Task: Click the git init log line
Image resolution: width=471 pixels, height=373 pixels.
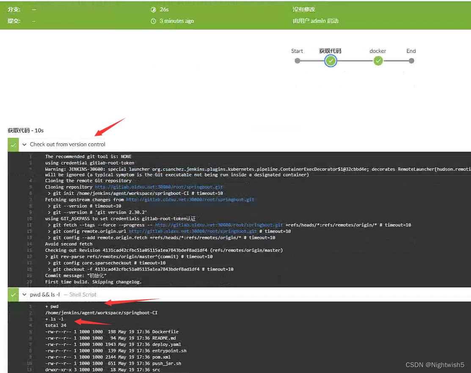Action: pyautogui.click(x=135, y=193)
